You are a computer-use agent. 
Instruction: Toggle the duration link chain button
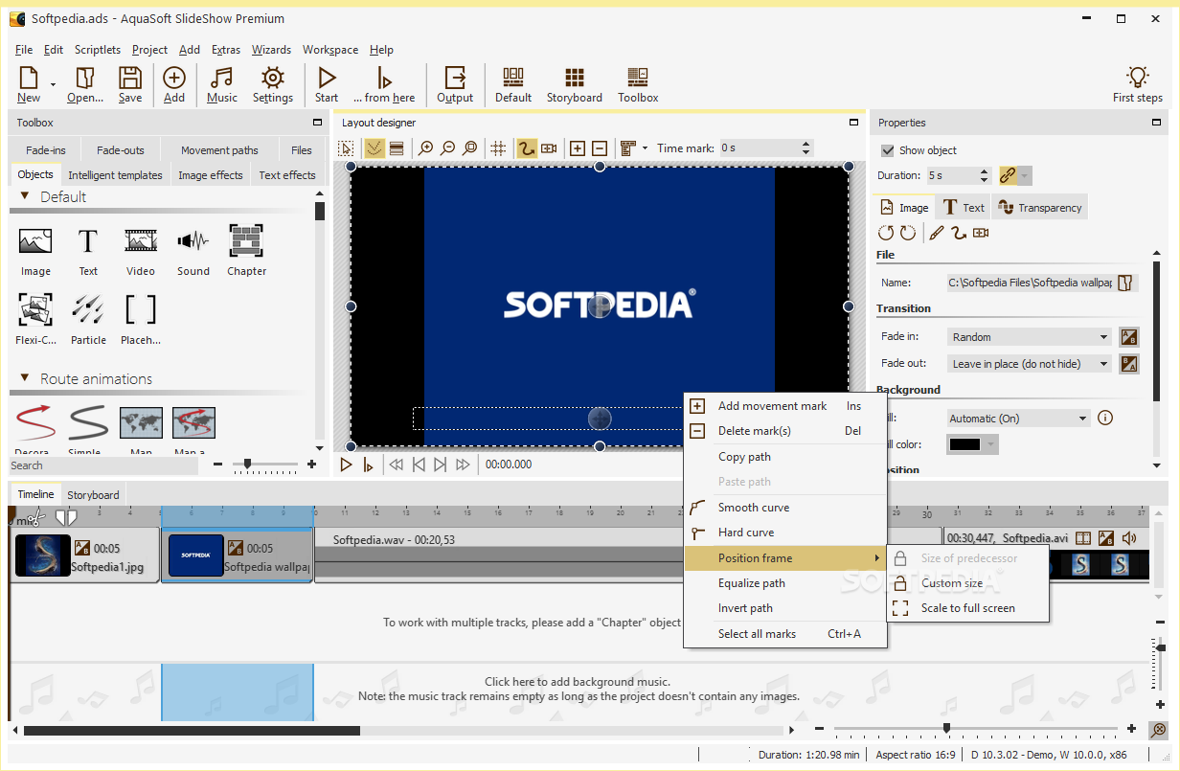[1007, 175]
